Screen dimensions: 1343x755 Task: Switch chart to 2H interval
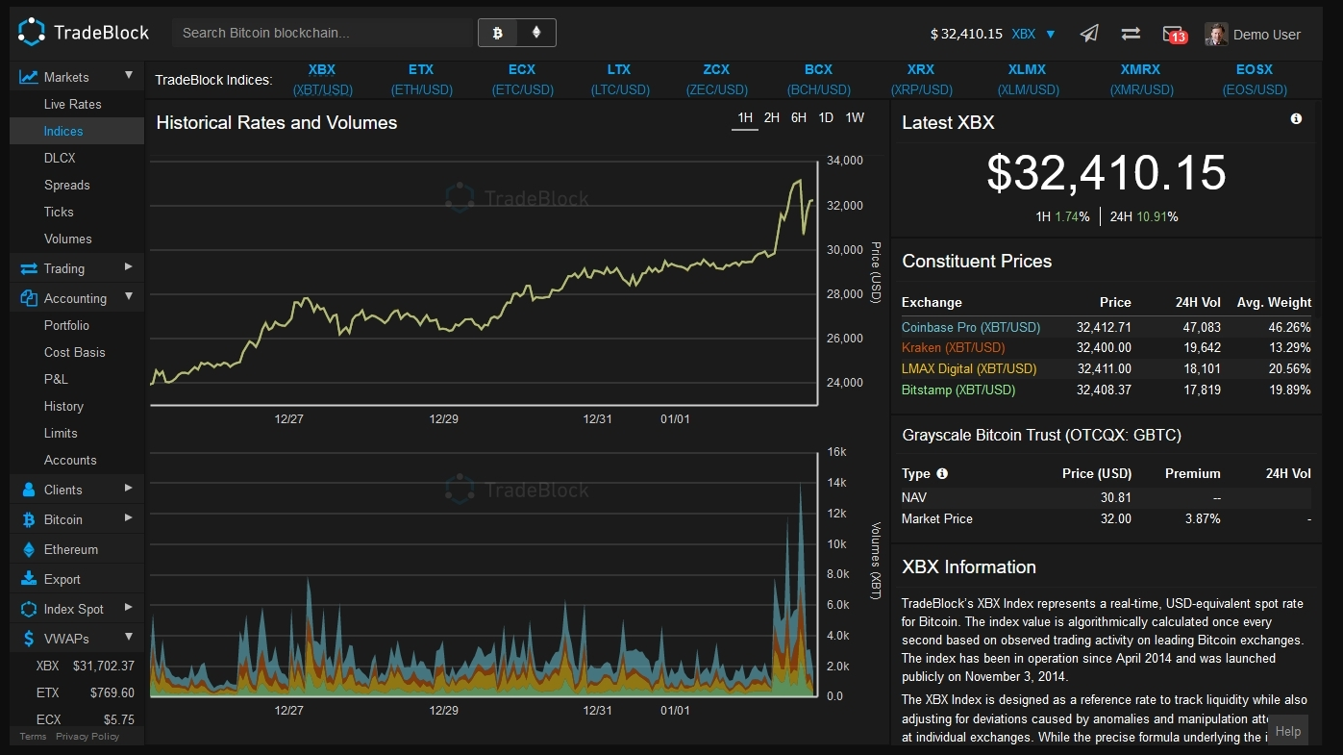(x=772, y=117)
